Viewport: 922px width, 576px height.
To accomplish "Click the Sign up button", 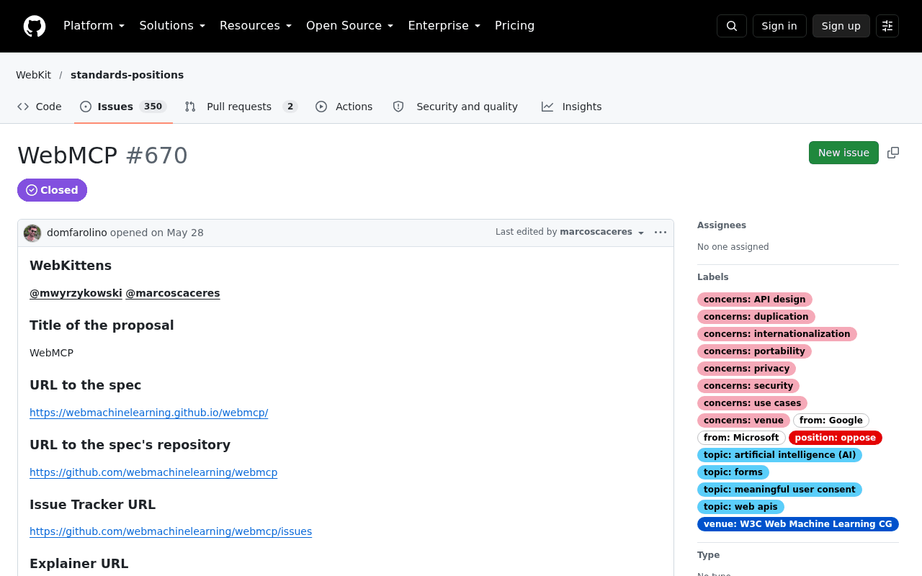I will pos(841,26).
